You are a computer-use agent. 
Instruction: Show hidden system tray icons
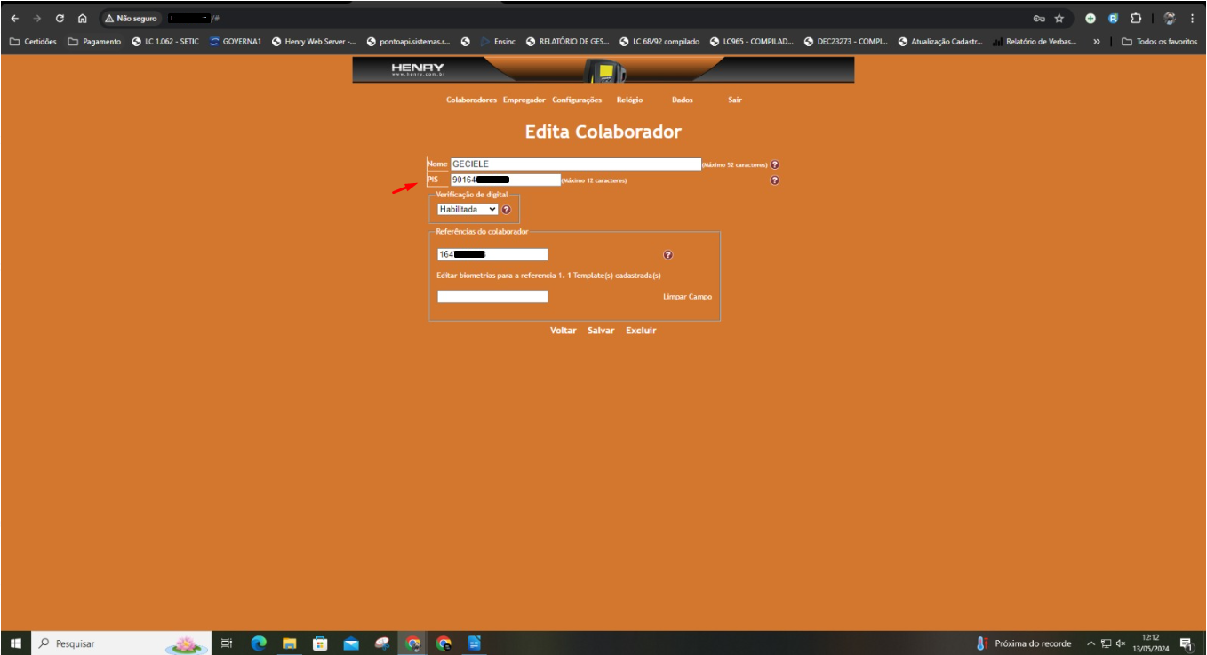tap(1090, 643)
